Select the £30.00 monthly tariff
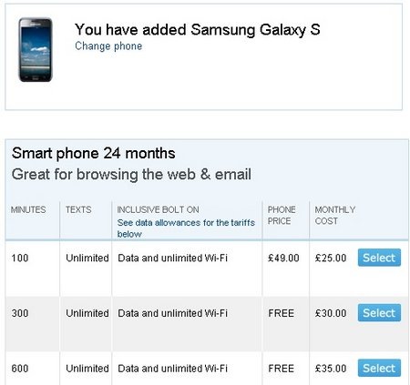This screenshot has height=385, width=410. (x=379, y=313)
